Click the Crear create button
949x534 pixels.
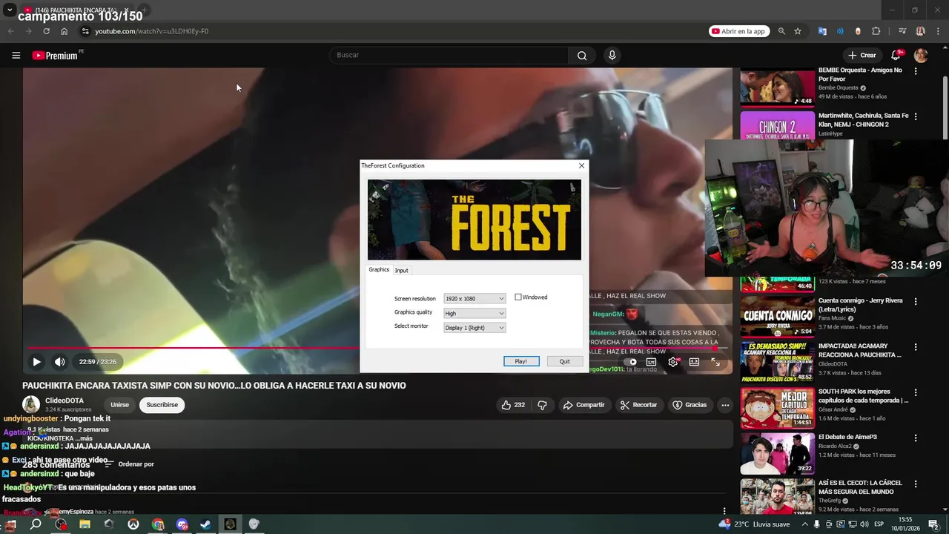[862, 55]
